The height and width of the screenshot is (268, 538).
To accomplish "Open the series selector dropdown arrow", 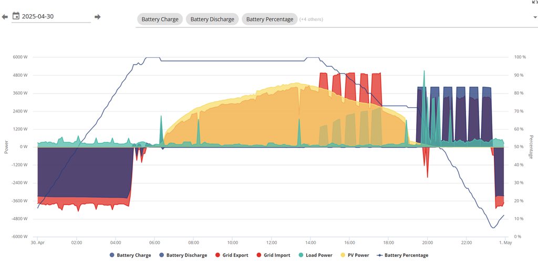I will point(534,17).
